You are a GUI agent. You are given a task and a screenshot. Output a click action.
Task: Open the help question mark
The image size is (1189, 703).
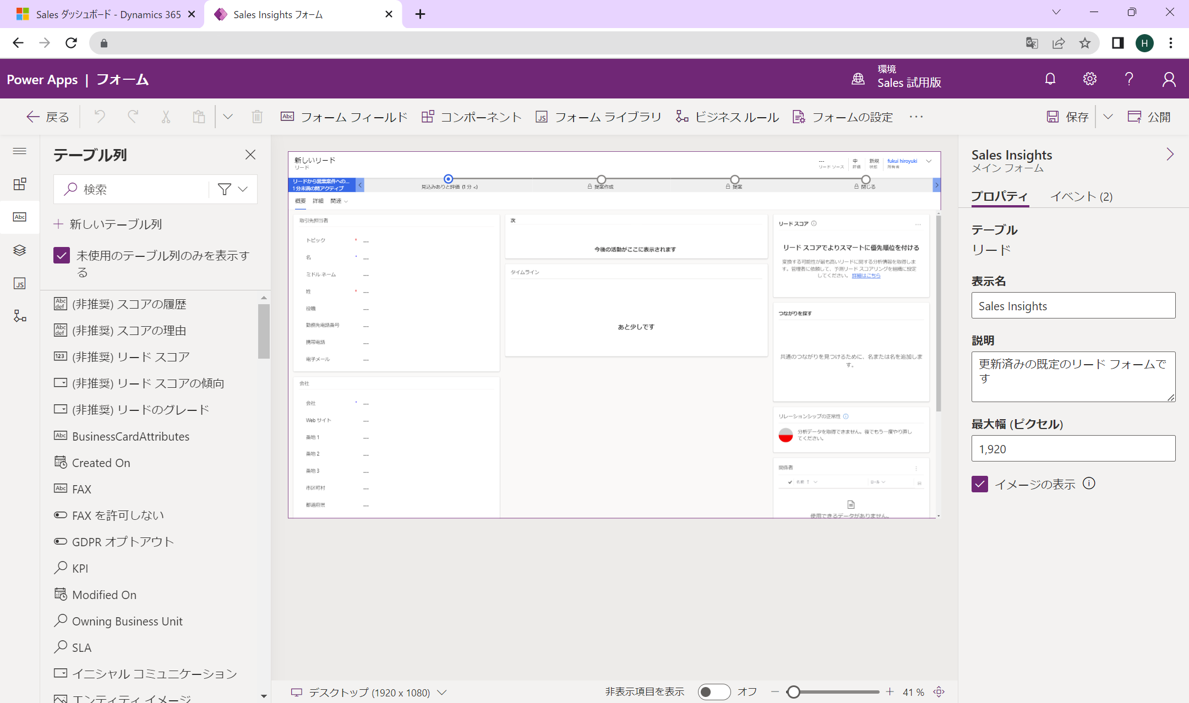(x=1129, y=79)
